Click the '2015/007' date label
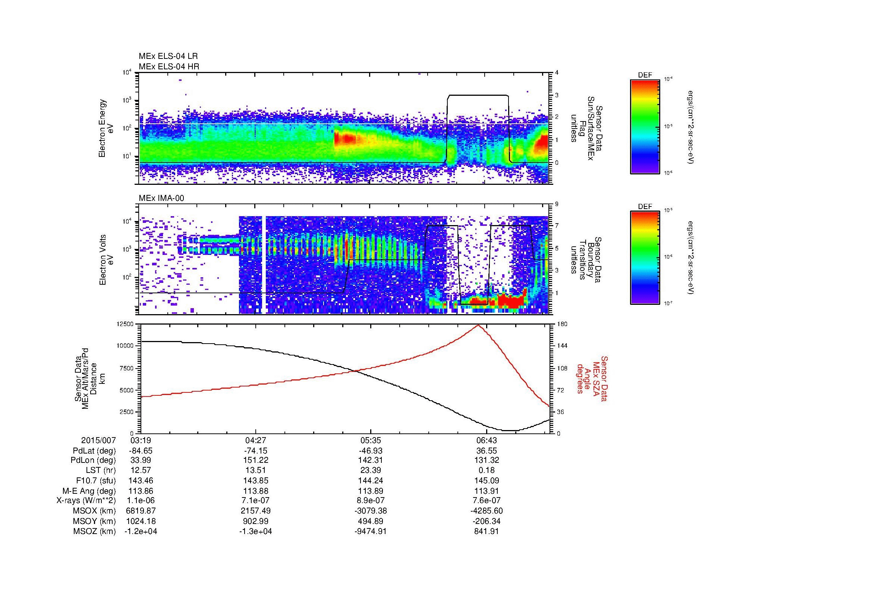This screenshot has height=616, width=872. [x=98, y=440]
